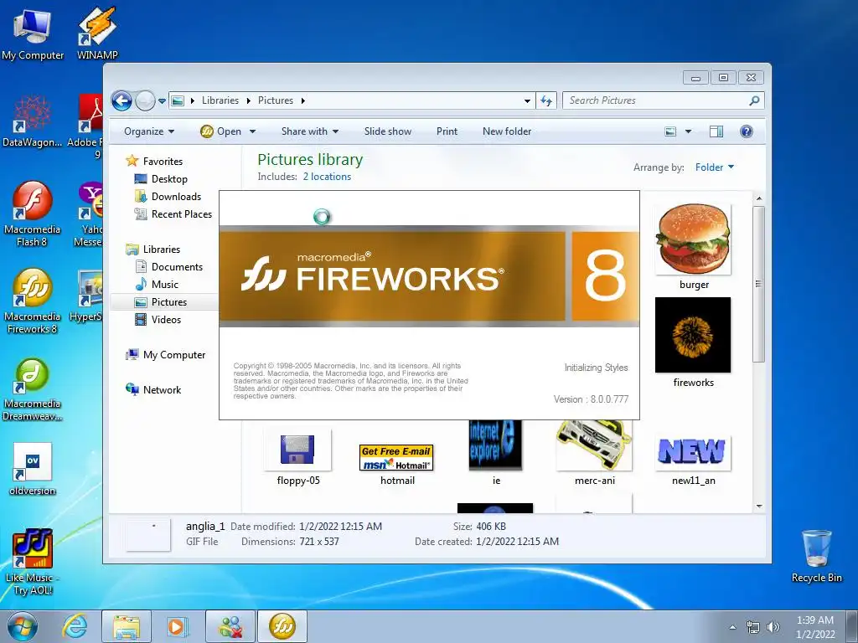
Task: Click the Open toolbar button
Action: pos(220,131)
